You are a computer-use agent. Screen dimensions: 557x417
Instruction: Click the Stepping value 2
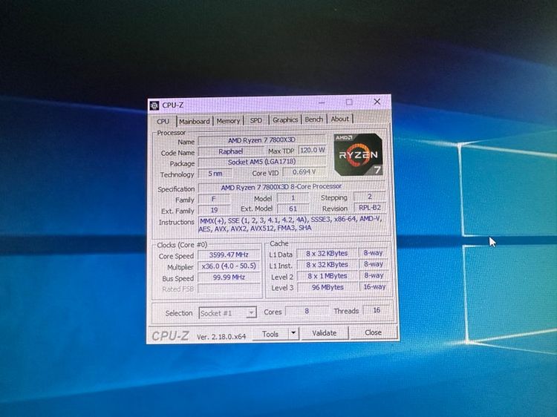pyautogui.click(x=370, y=196)
